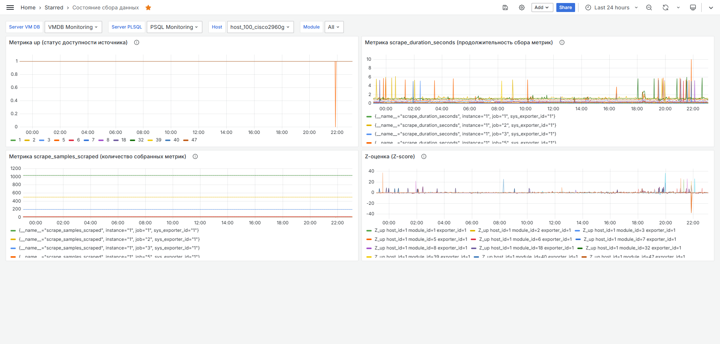Image resolution: width=720 pixels, height=344 pixels.
Task: Select Z_up module_id=2 legend entry
Action: coord(524,230)
